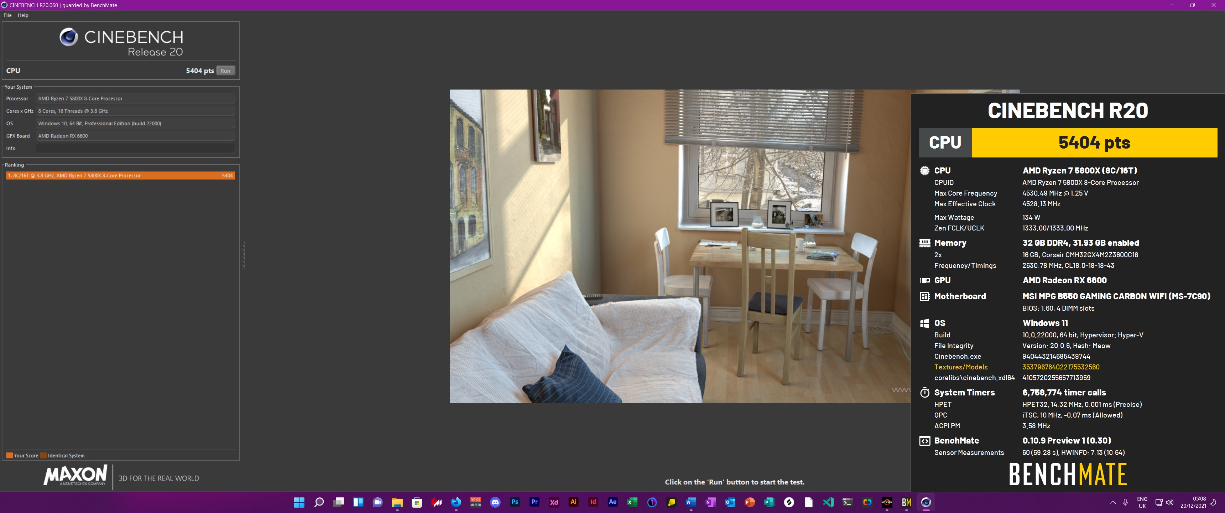The image size is (1225, 513).
Task: Open the Widgets taskbar icon
Action: coord(358,502)
